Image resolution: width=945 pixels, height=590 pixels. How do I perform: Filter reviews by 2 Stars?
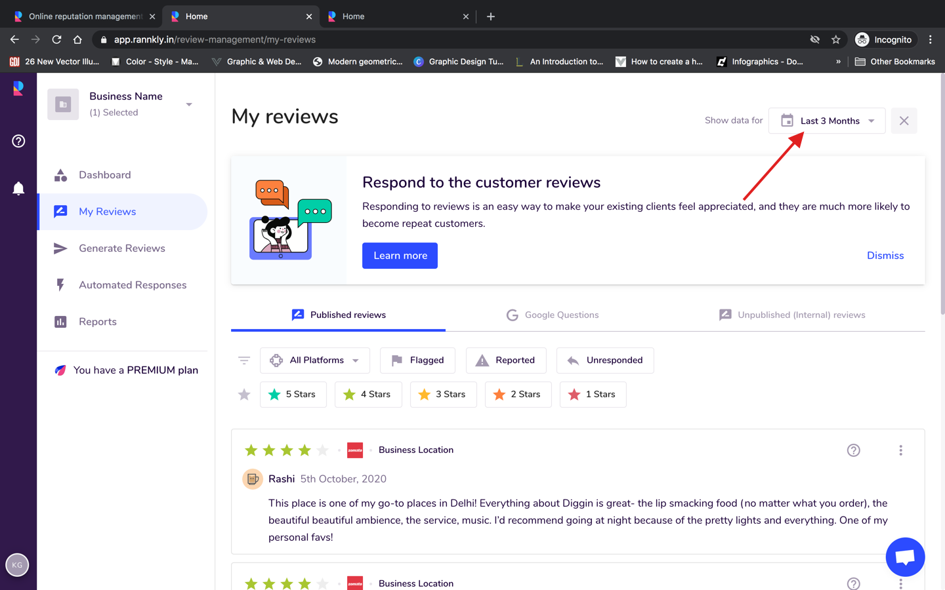point(518,395)
